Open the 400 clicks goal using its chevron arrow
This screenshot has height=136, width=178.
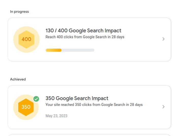[163, 39]
